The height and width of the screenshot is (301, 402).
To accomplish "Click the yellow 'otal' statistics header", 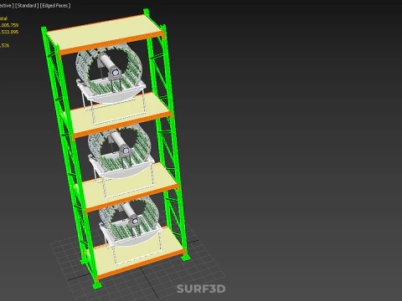I will tap(3, 18).
